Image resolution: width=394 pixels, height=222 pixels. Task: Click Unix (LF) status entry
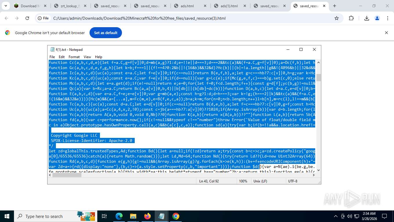[260, 181]
